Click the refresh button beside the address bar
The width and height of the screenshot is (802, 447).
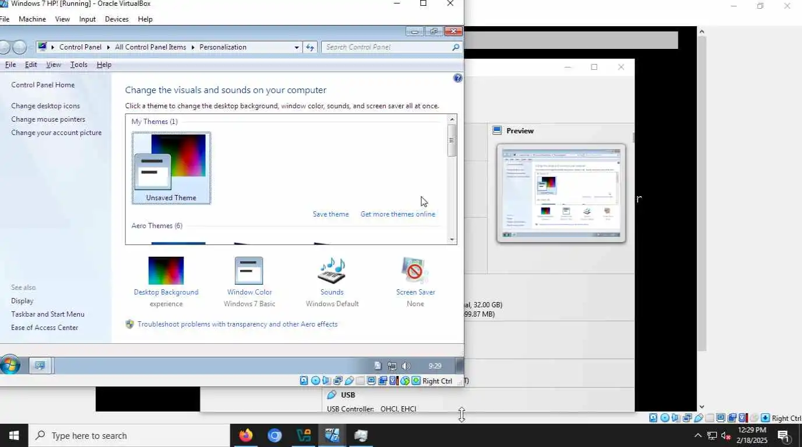(310, 47)
